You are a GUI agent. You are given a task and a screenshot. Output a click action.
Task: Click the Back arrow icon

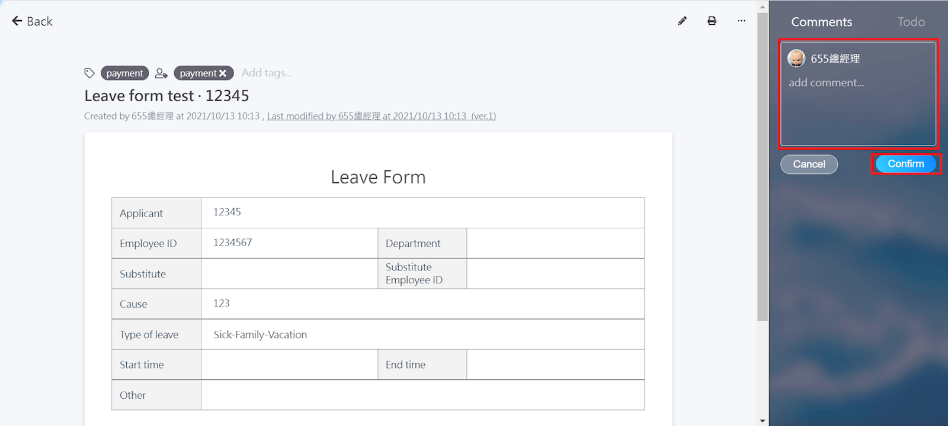pos(17,21)
